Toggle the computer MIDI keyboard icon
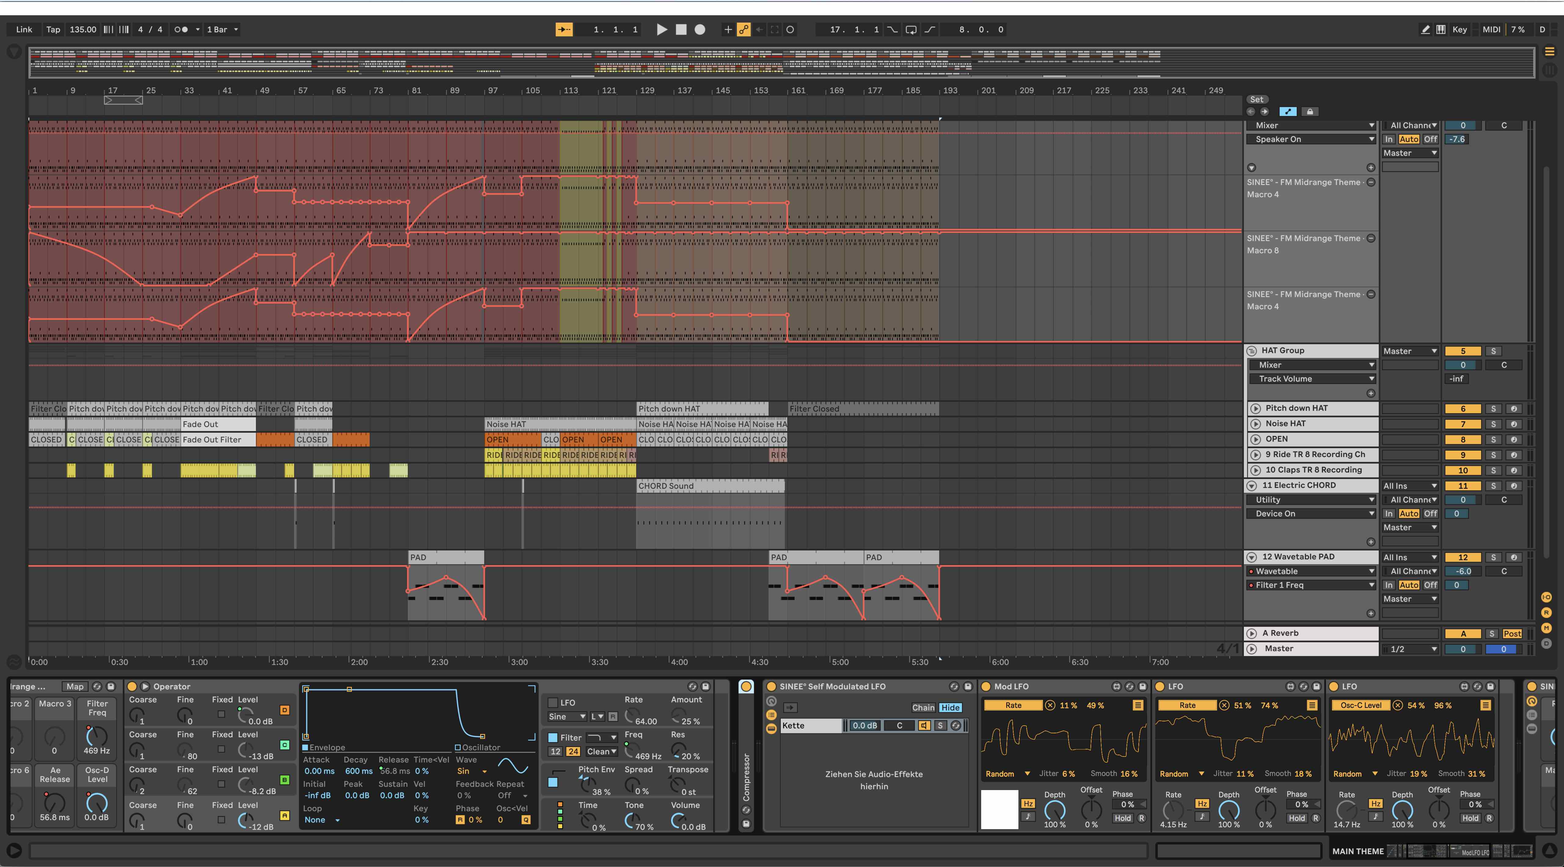Image resolution: width=1564 pixels, height=867 pixels. [1441, 29]
